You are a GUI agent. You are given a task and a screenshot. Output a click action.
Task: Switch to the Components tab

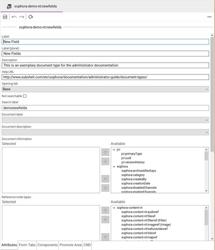pos(48,245)
